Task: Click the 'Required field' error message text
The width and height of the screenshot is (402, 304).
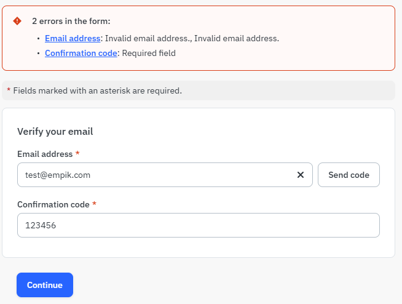Action: [x=149, y=53]
